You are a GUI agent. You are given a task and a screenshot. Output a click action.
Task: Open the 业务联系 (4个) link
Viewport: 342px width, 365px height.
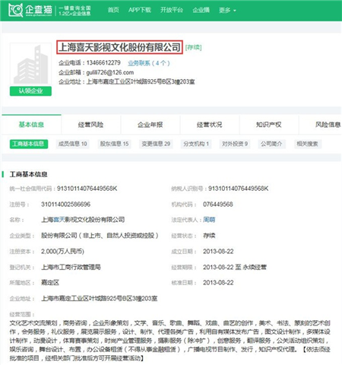149,63
